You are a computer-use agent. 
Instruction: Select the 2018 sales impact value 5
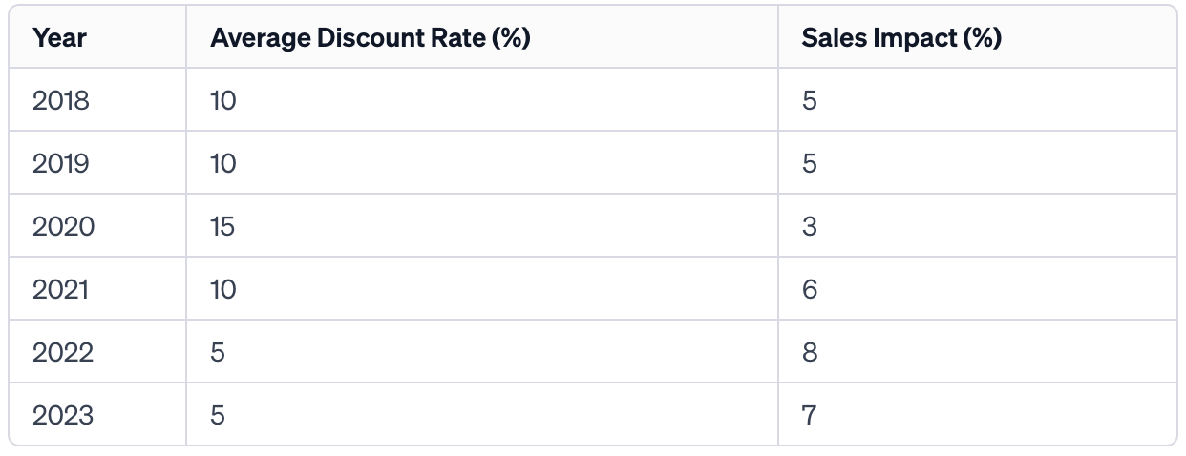point(810,100)
